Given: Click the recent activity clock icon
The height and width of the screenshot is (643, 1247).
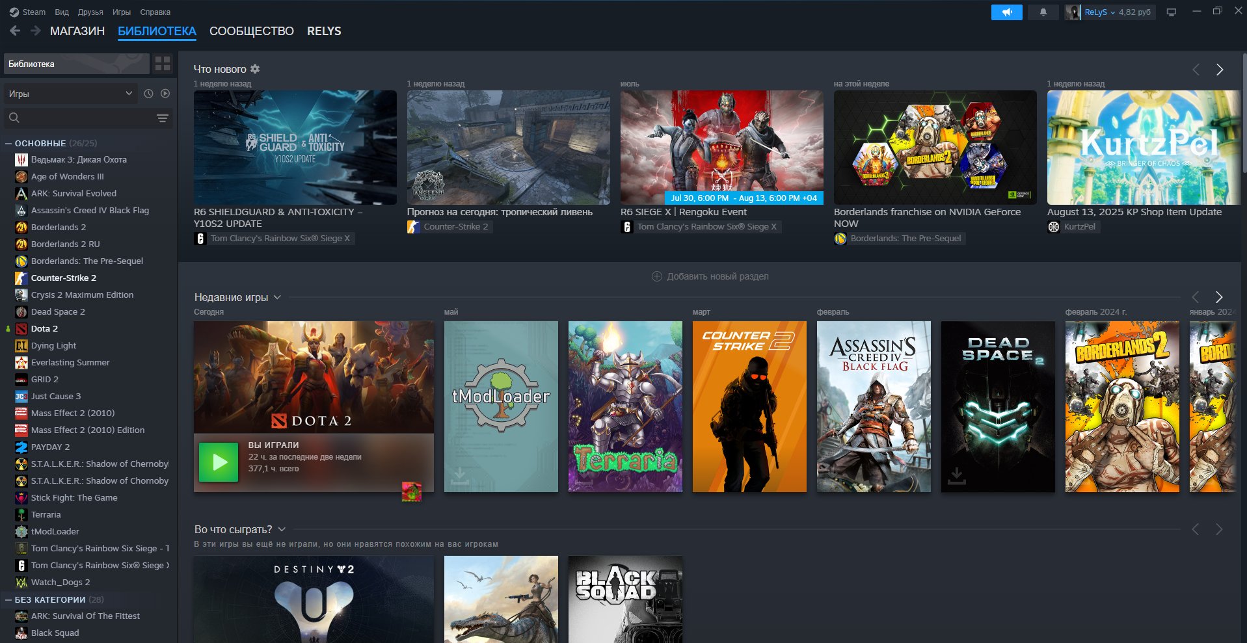Looking at the screenshot, I should click(x=148, y=94).
